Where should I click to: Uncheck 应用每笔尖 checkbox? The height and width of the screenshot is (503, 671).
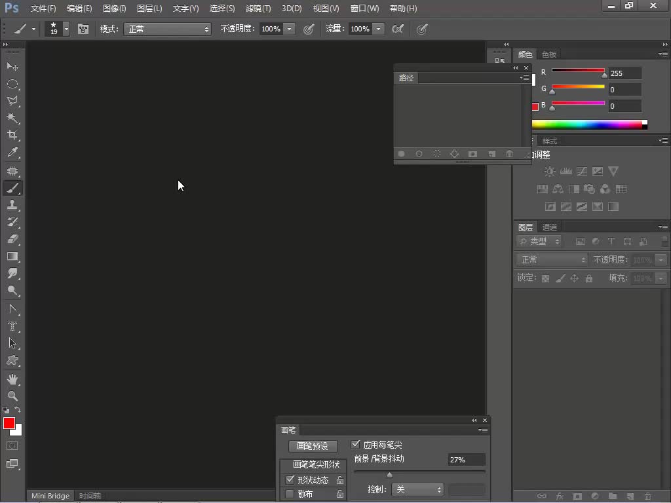[x=356, y=445]
